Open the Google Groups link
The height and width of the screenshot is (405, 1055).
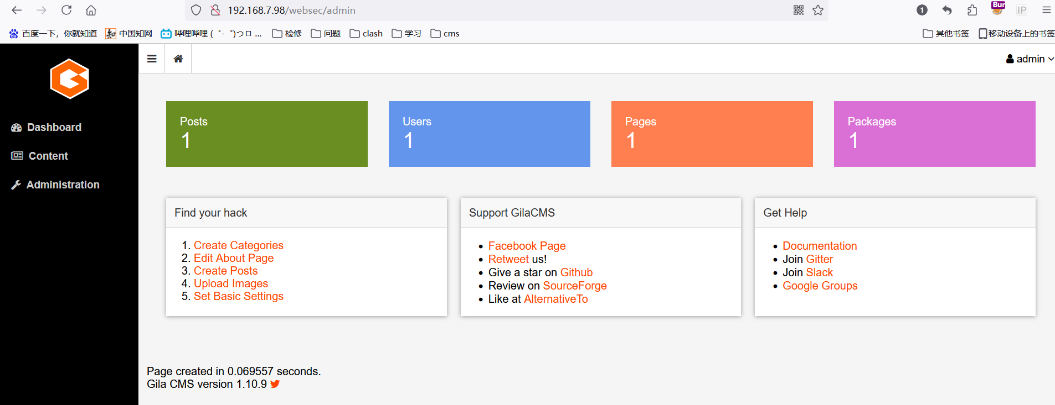(820, 286)
